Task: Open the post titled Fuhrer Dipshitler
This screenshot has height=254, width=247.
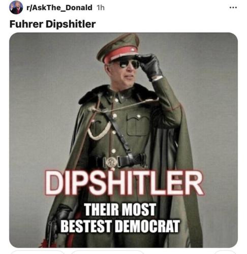Action: pyautogui.click(x=52, y=24)
